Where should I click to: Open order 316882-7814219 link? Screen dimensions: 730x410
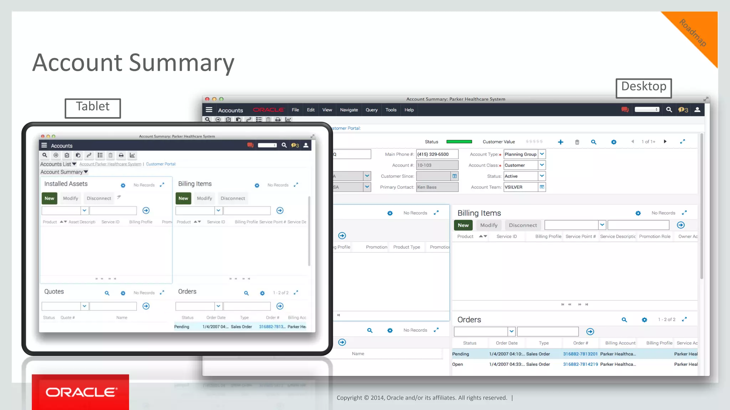coord(580,364)
